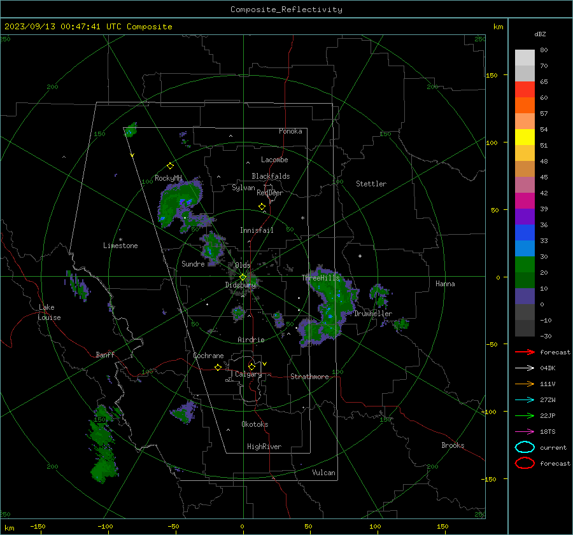This screenshot has height=535, width=573.
Task: Click the Olds town label
Action: click(243, 265)
